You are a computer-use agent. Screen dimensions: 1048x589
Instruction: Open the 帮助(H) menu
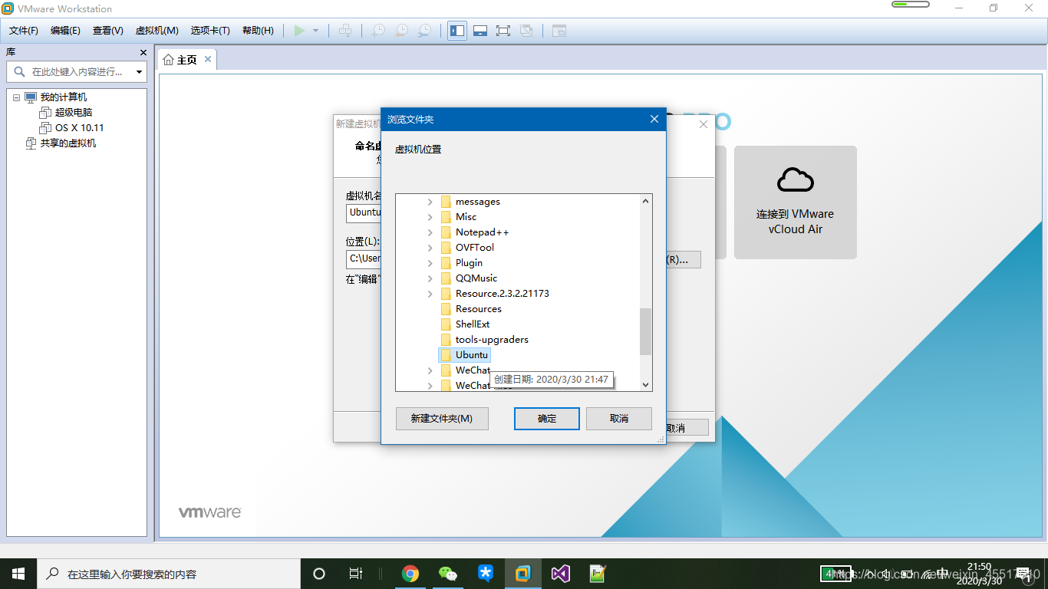pos(258,31)
